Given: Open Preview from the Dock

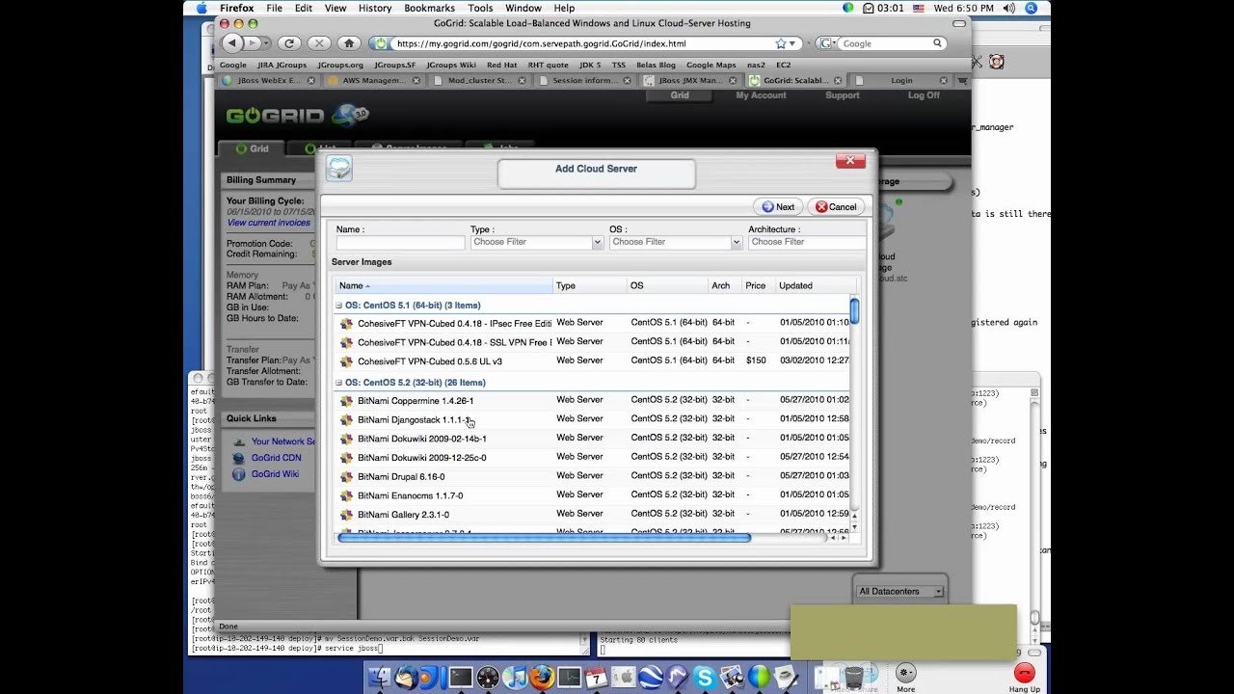Looking at the screenshot, I should click(733, 678).
